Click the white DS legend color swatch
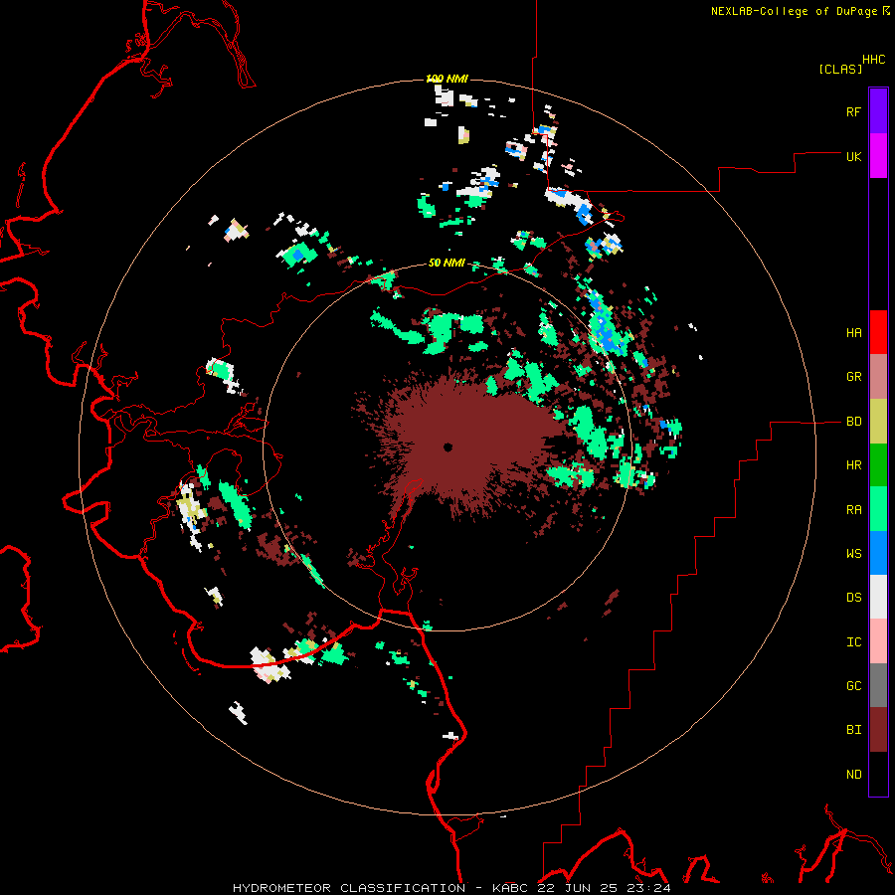895x895 pixels. coord(878,597)
